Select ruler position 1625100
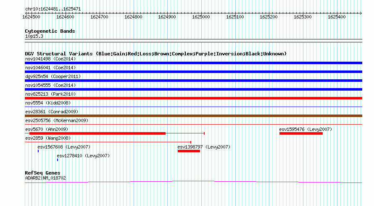 [235, 17]
